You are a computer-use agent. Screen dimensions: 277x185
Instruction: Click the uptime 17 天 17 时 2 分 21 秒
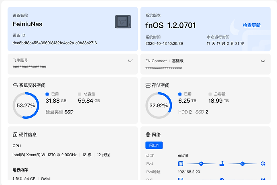[225, 44]
